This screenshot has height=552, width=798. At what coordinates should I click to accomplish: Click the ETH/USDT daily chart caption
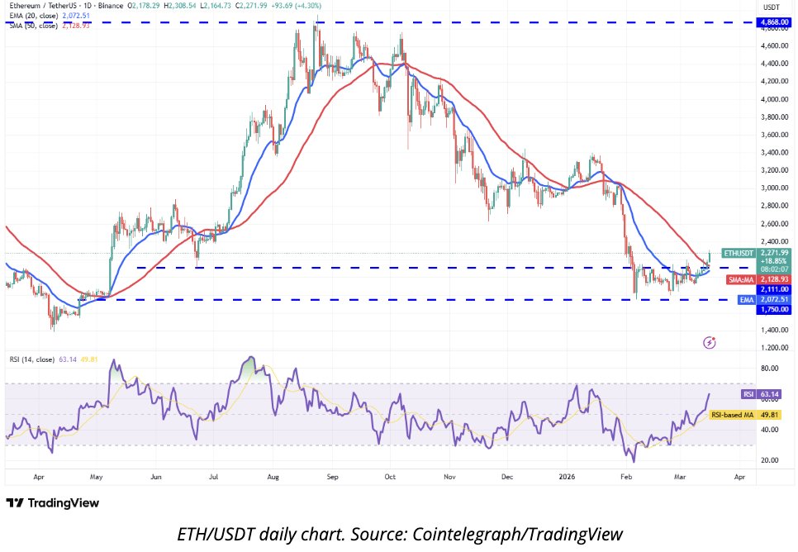(x=400, y=534)
